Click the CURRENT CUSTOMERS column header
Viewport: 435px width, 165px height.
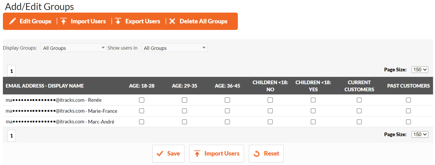coord(359,86)
